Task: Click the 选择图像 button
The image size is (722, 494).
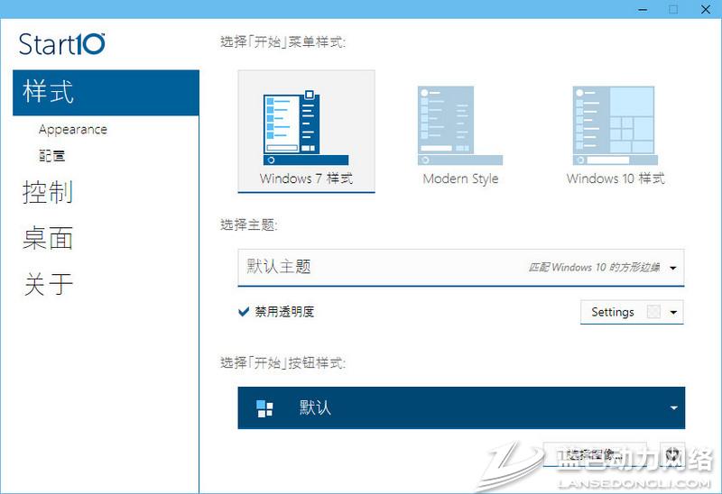Action: pos(592,454)
